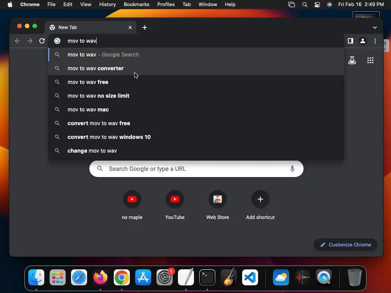Open the profile avatar icon
Viewport: 391px width, 293px height.
click(x=363, y=41)
